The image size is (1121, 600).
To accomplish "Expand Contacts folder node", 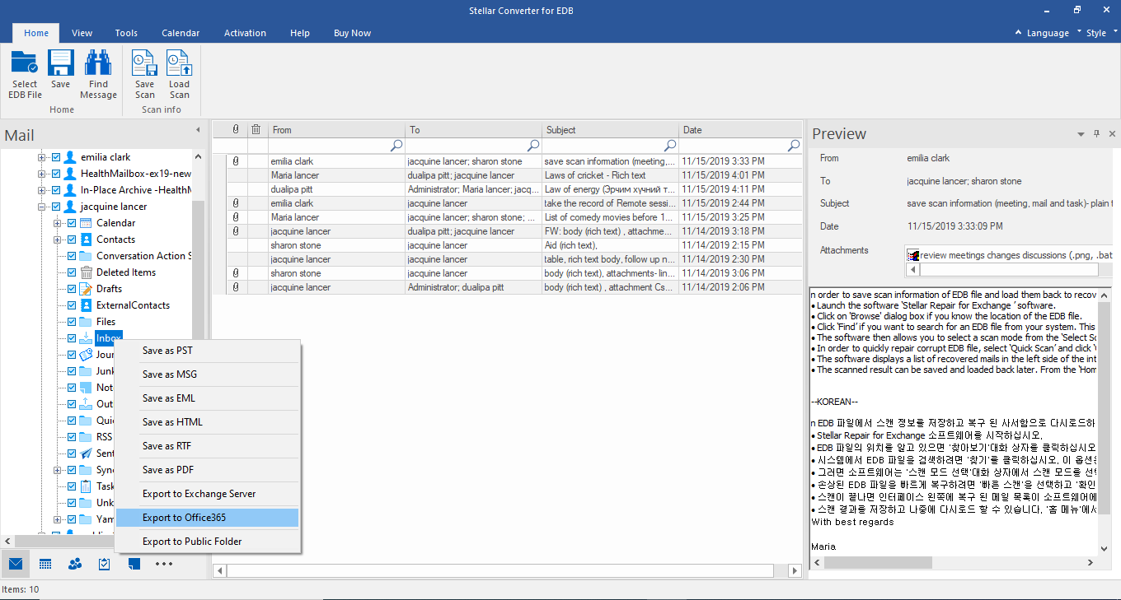I will coord(57,240).
